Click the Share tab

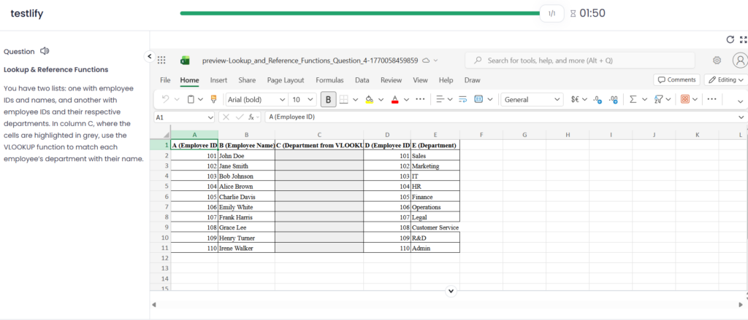click(x=247, y=80)
